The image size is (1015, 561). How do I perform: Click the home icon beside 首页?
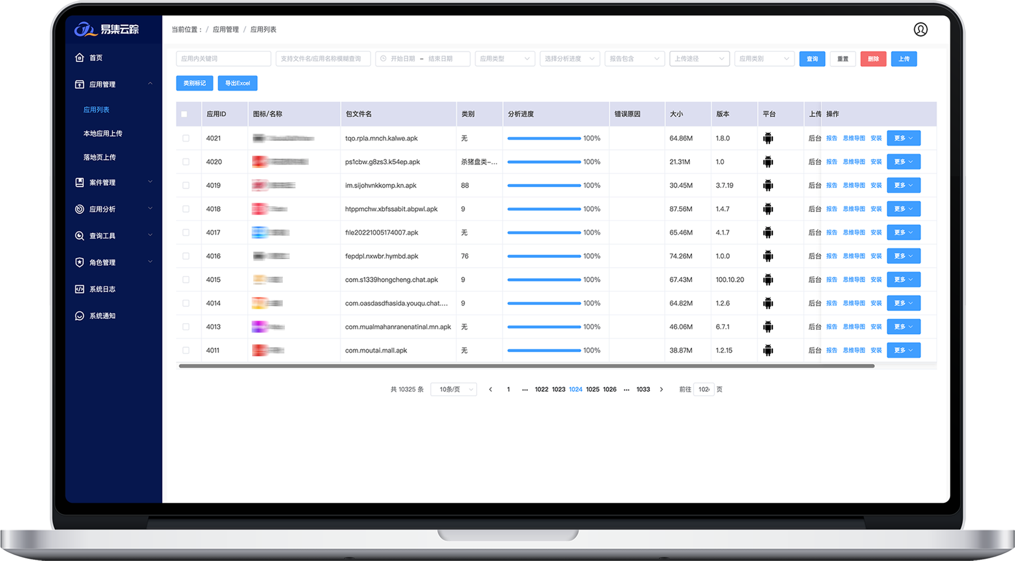coord(79,58)
